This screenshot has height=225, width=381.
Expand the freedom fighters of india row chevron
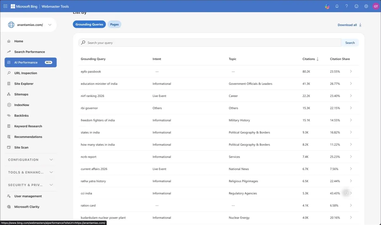point(351,120)
